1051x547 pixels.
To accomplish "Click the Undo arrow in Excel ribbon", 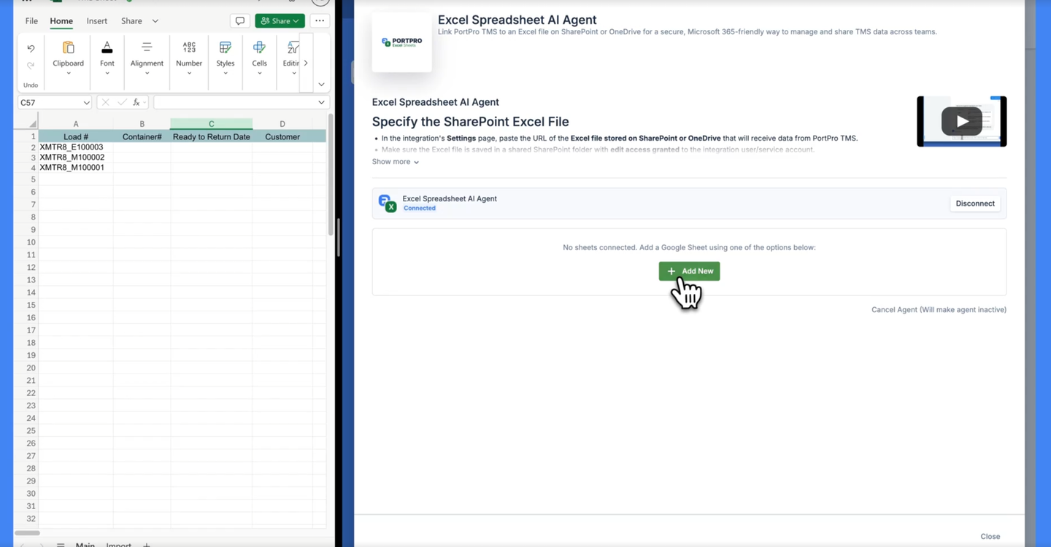I will (31, 48).
